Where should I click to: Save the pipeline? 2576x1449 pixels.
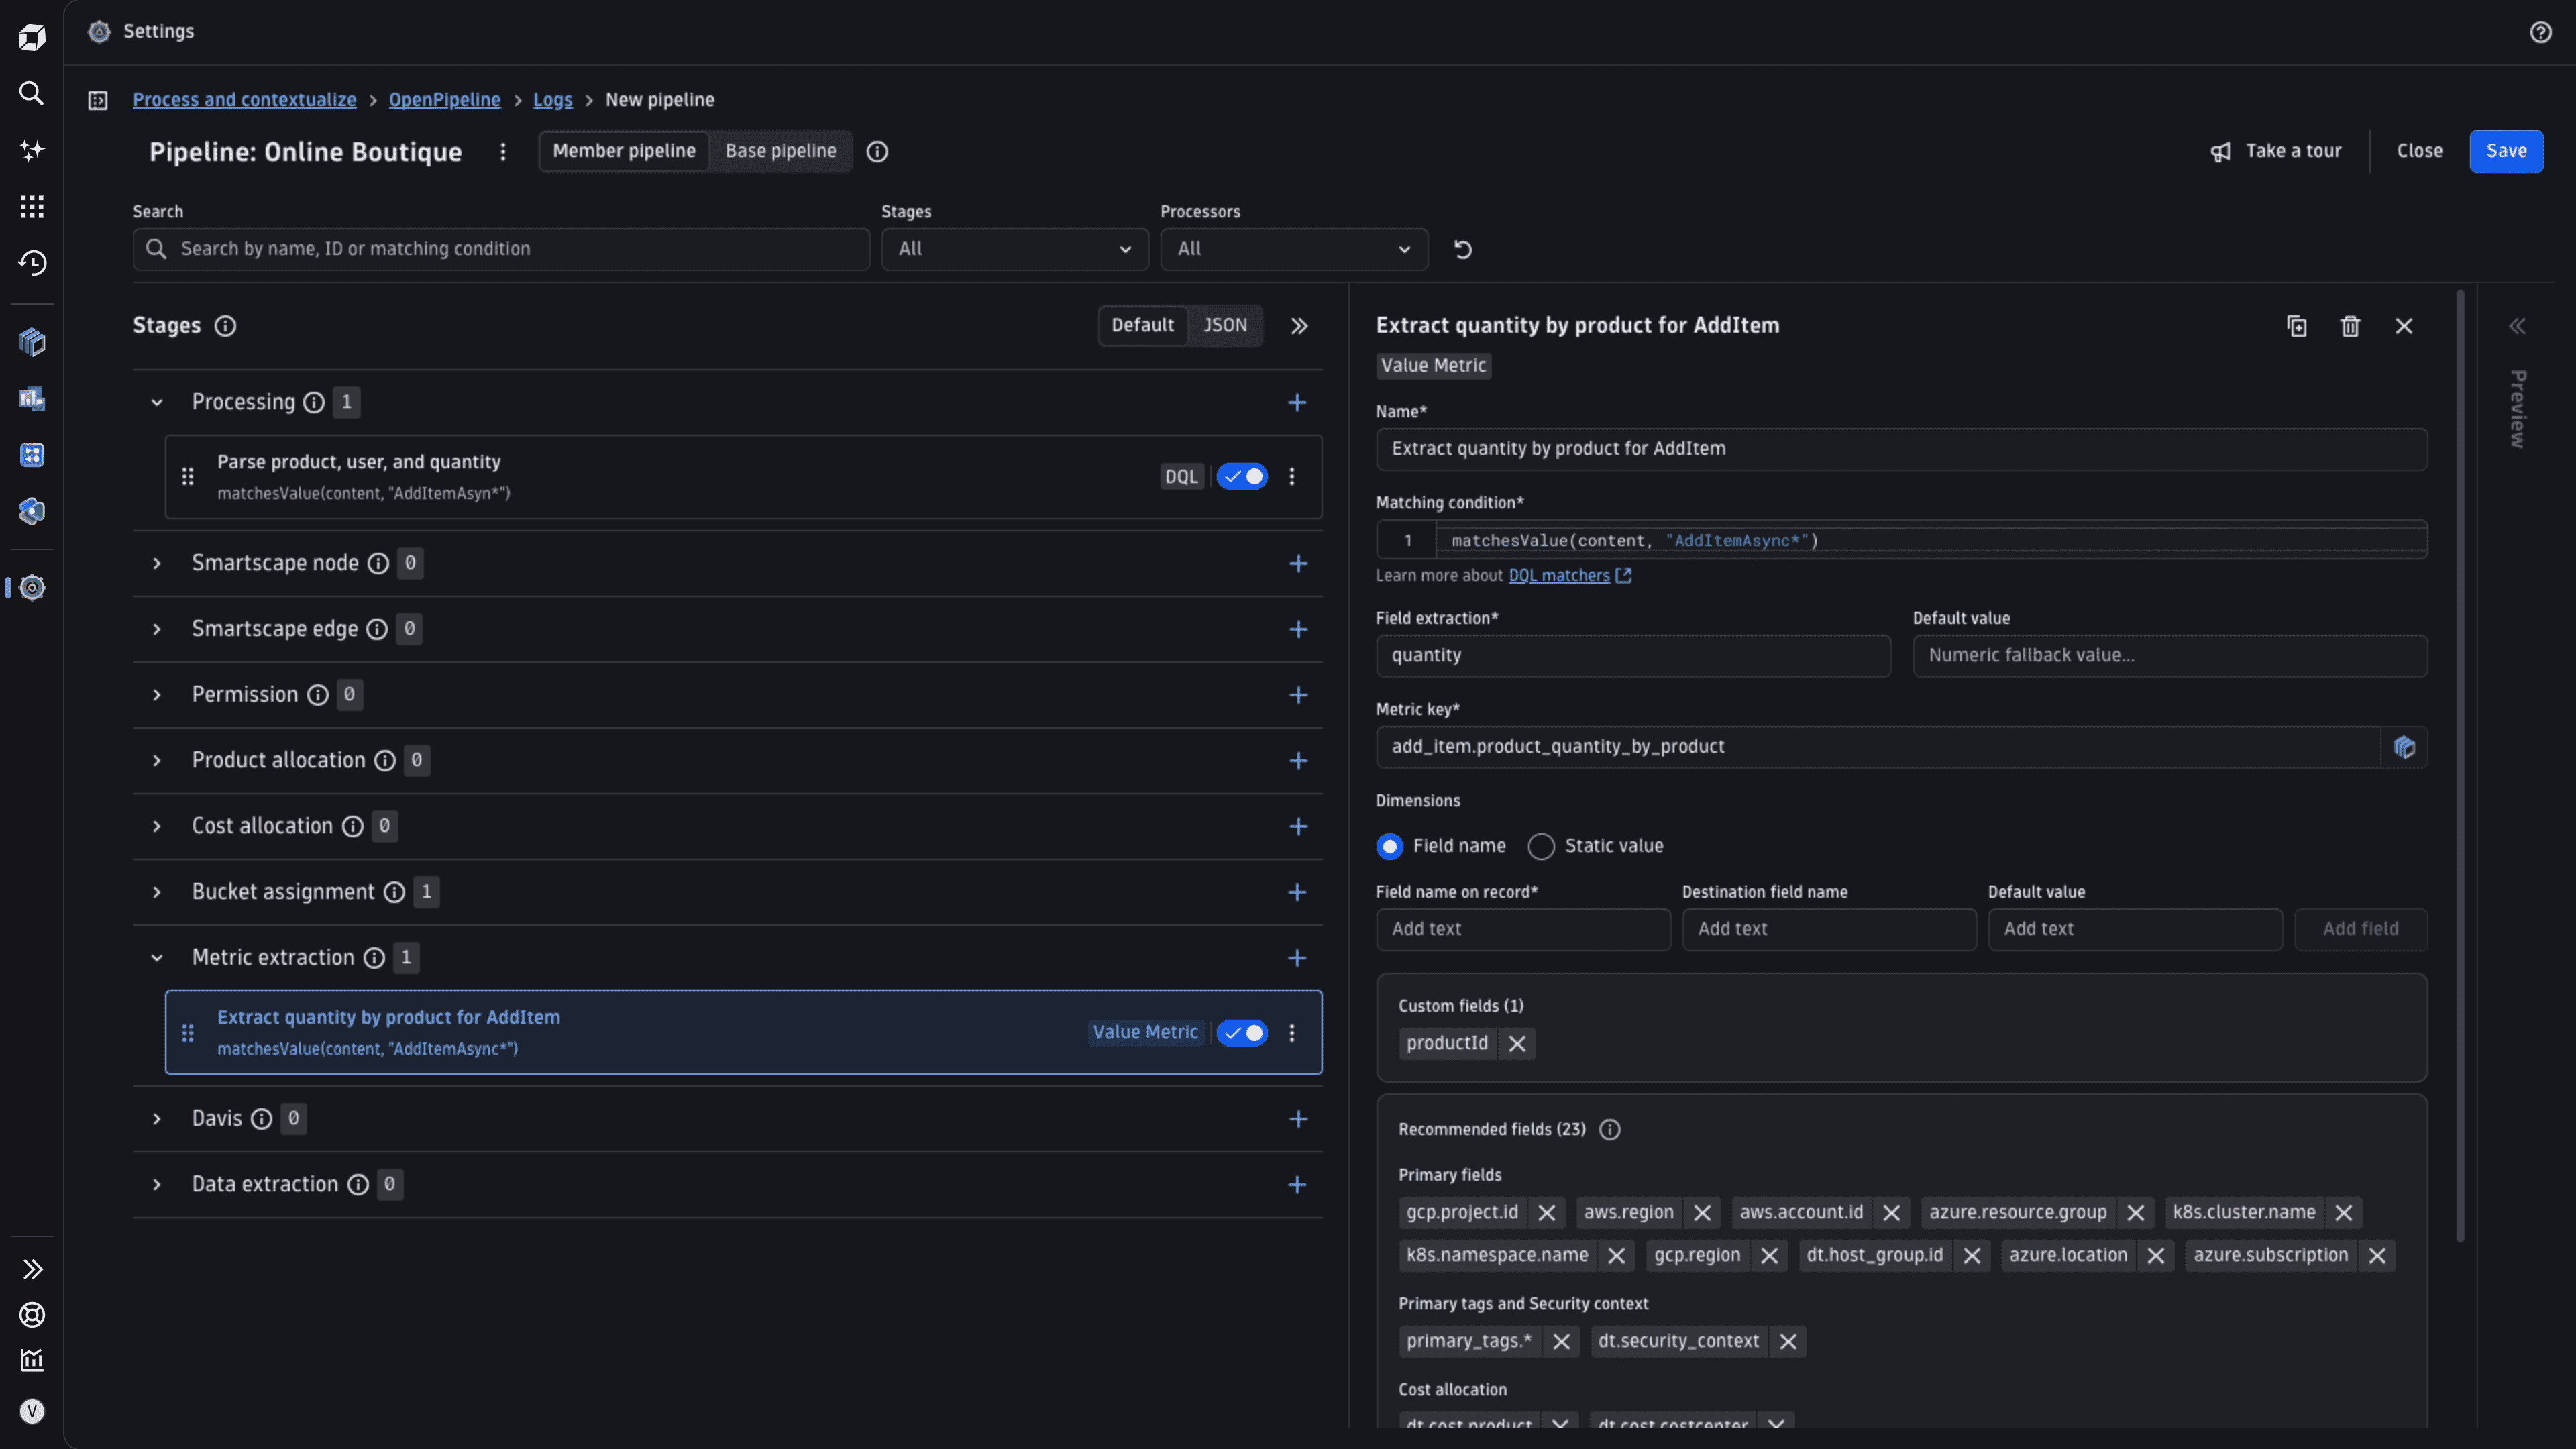tap(2505, 151)
